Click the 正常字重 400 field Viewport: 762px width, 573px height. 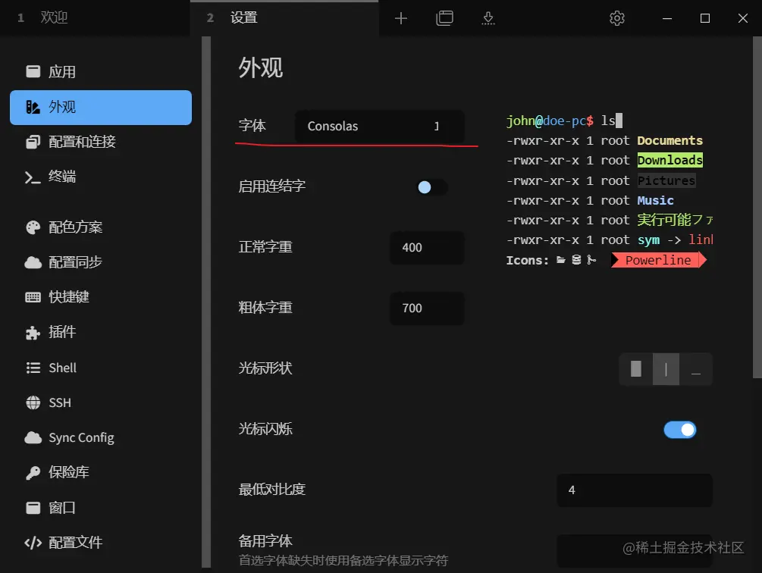[x=427, y=248]
